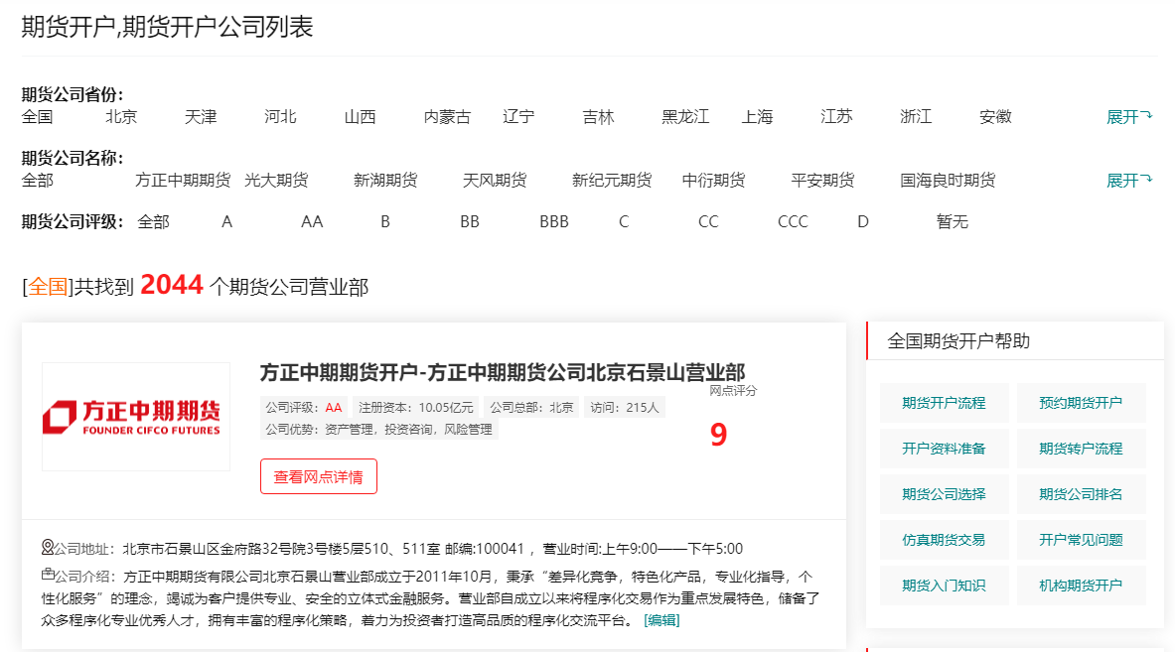Filter by 新纪元期货 company

pos(612,181)
